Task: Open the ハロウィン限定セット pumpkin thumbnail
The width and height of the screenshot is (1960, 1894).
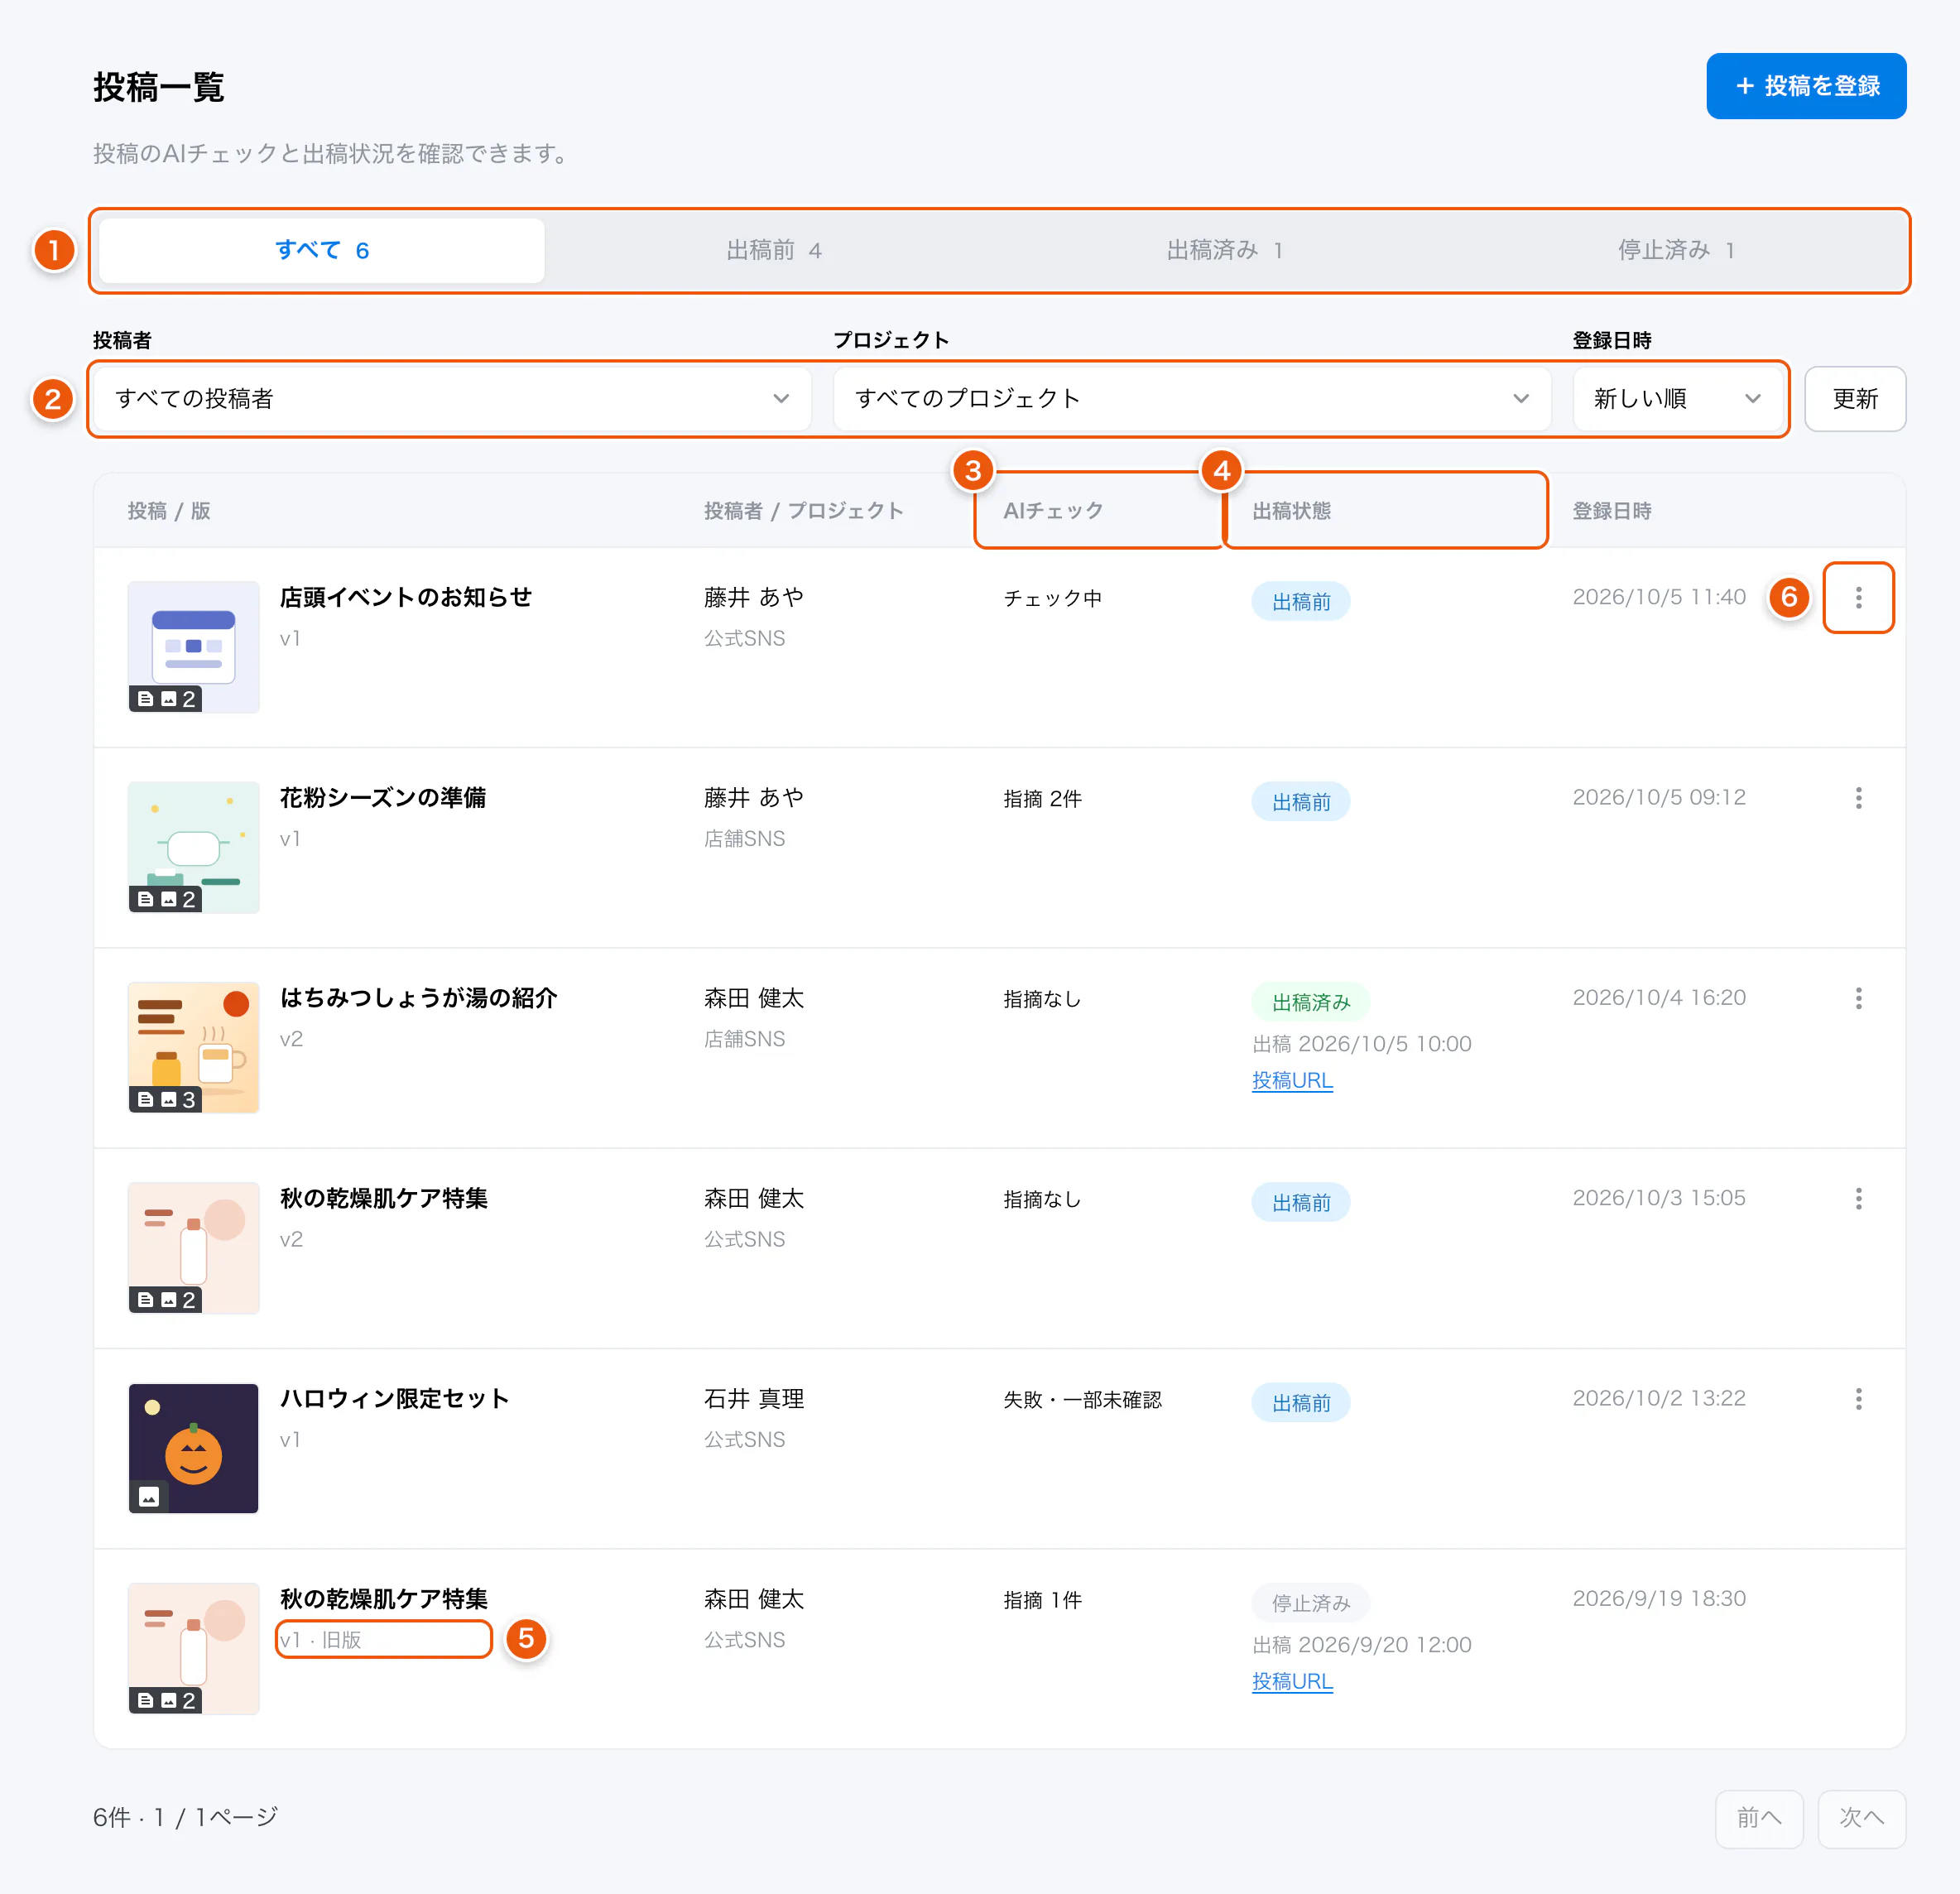Action: click(x=194, y=1448)
